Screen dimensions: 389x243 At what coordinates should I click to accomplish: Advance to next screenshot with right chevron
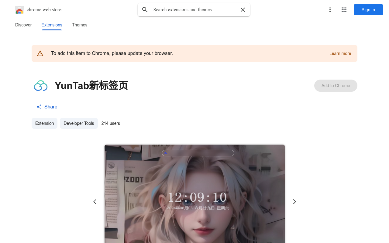tap(294, 202)
